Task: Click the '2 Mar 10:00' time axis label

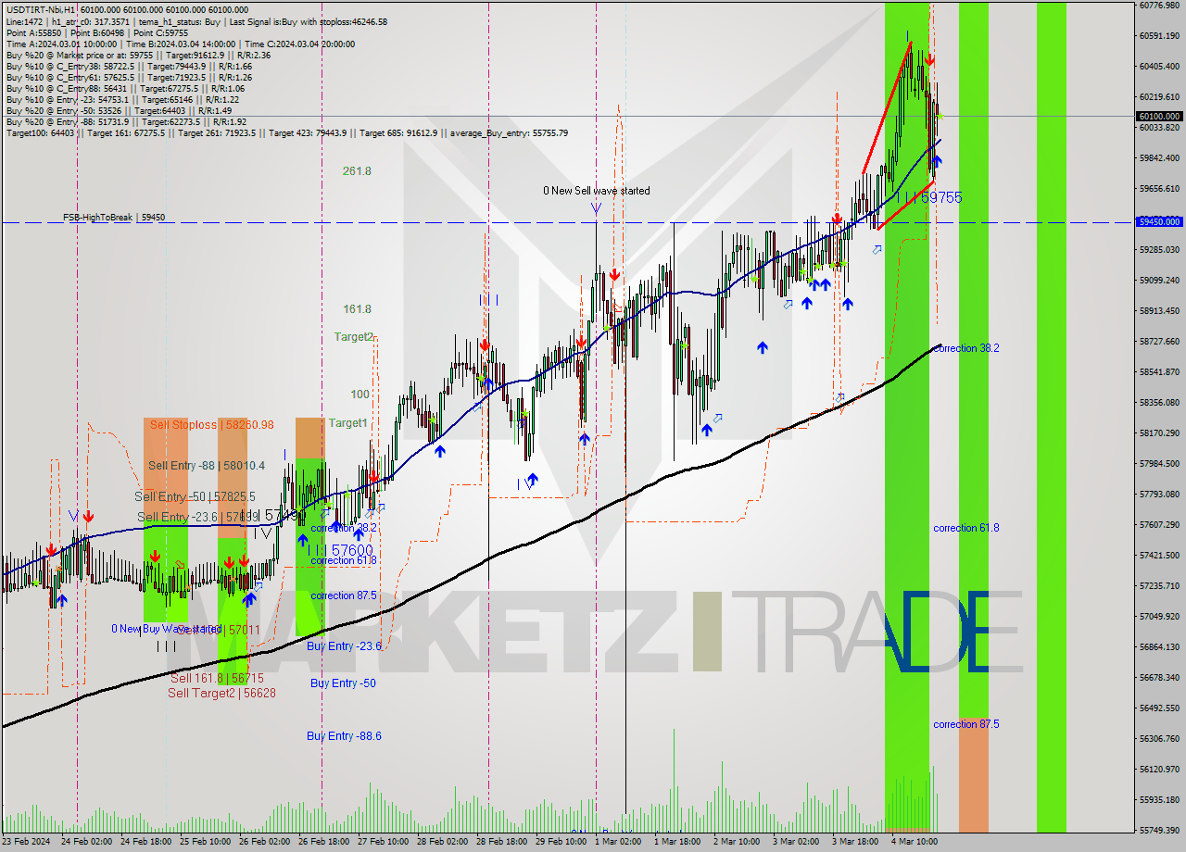Action: point(738,842)
